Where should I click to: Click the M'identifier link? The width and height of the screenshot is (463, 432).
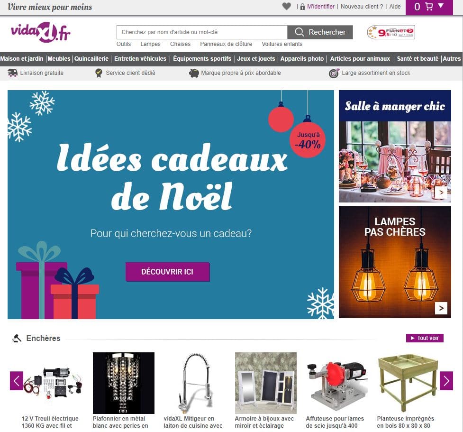point(321,7)
